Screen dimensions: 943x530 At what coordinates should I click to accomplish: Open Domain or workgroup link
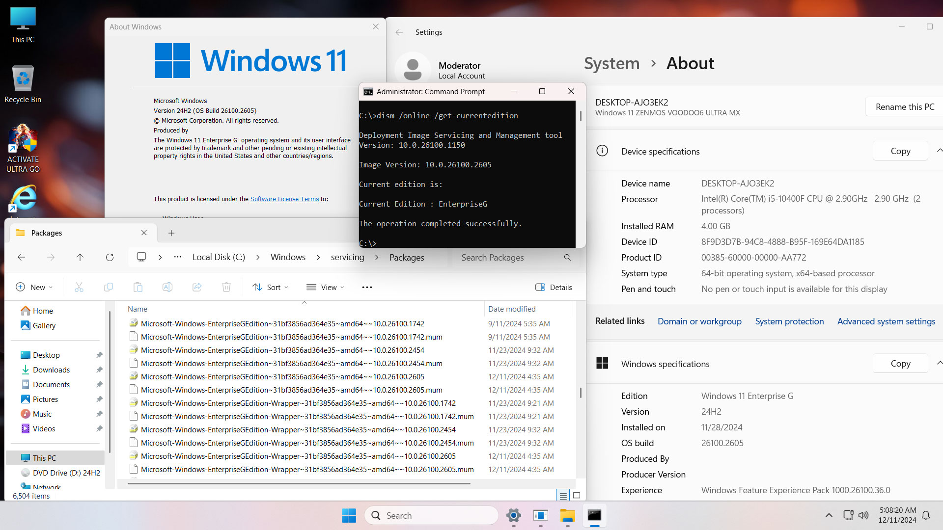click(699, 321)
